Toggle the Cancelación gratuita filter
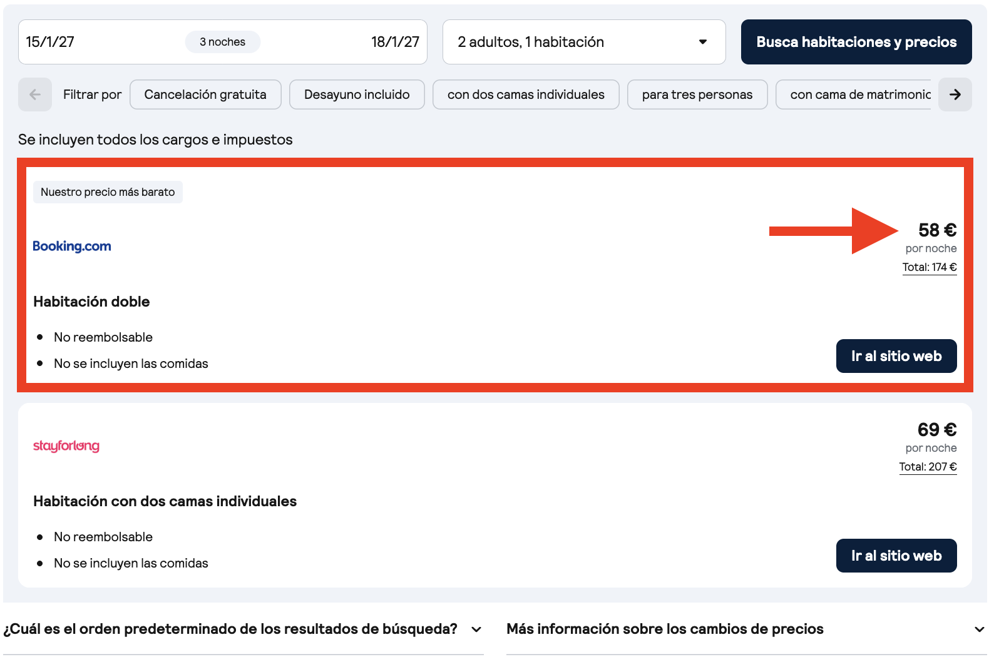994x657 pixels. [x=205, y=94]
